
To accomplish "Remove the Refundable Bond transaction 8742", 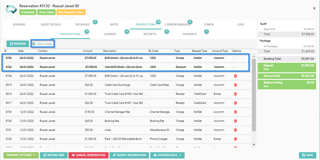I will pos(235,139).
